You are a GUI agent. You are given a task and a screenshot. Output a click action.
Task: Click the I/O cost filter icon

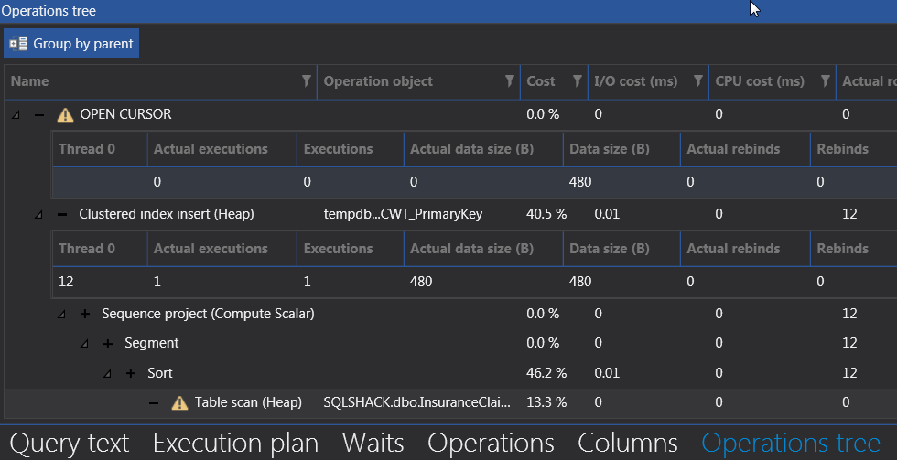tap(698, 81)
